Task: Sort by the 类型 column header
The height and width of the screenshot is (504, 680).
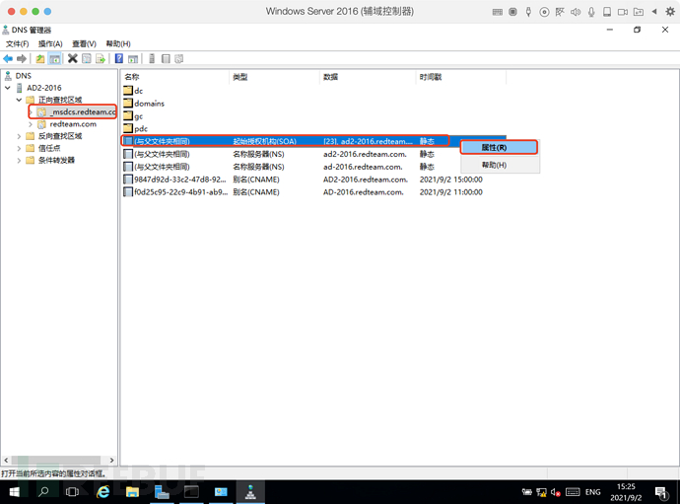Action: (274, 77)
